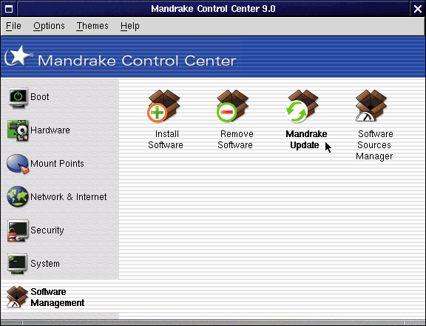The image size is (426, 326).
Task: Select the System terminal icon
Action: 18,264
